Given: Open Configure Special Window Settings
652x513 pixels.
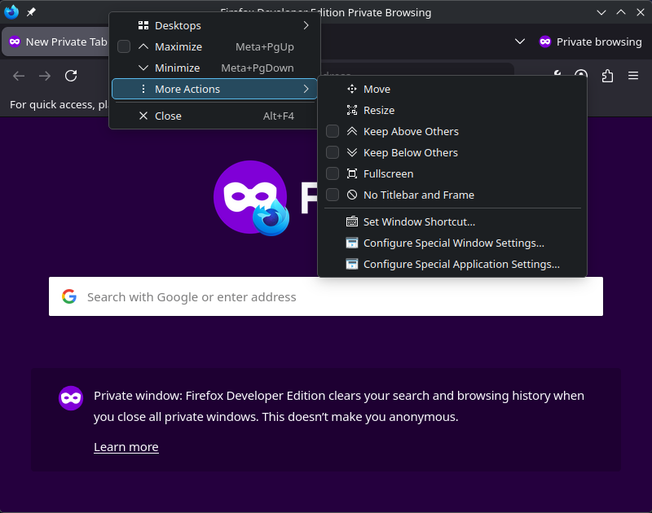Looking at the screenshot, I should point(453,243).
